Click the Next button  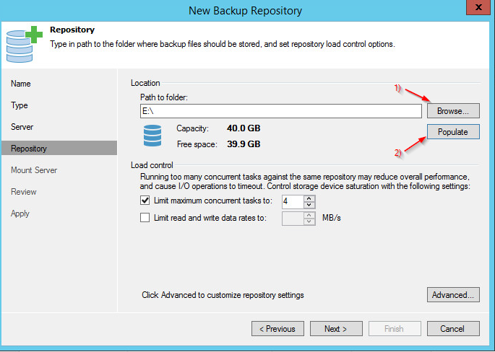(x=336, y=329)
